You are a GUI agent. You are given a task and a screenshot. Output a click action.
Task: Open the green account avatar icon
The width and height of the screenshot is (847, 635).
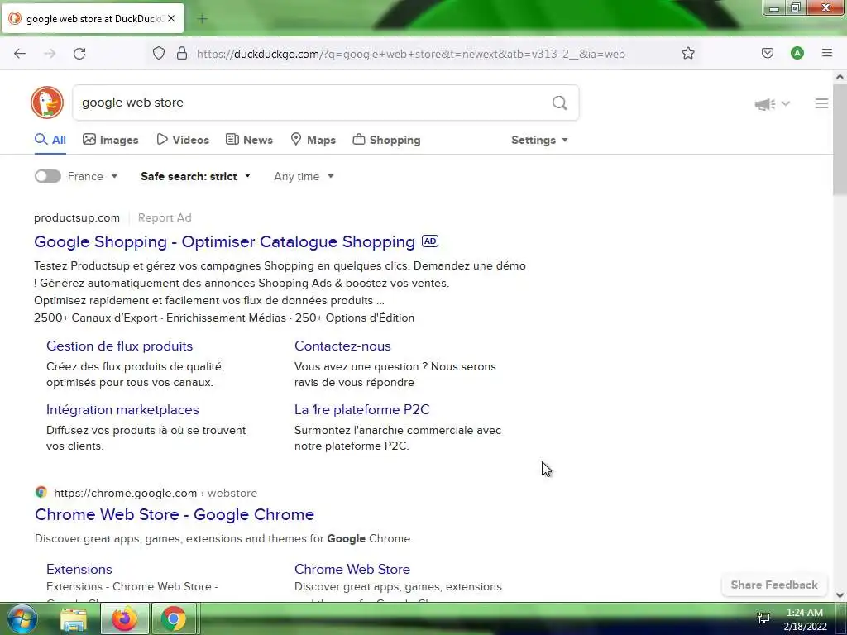[797, 53]
